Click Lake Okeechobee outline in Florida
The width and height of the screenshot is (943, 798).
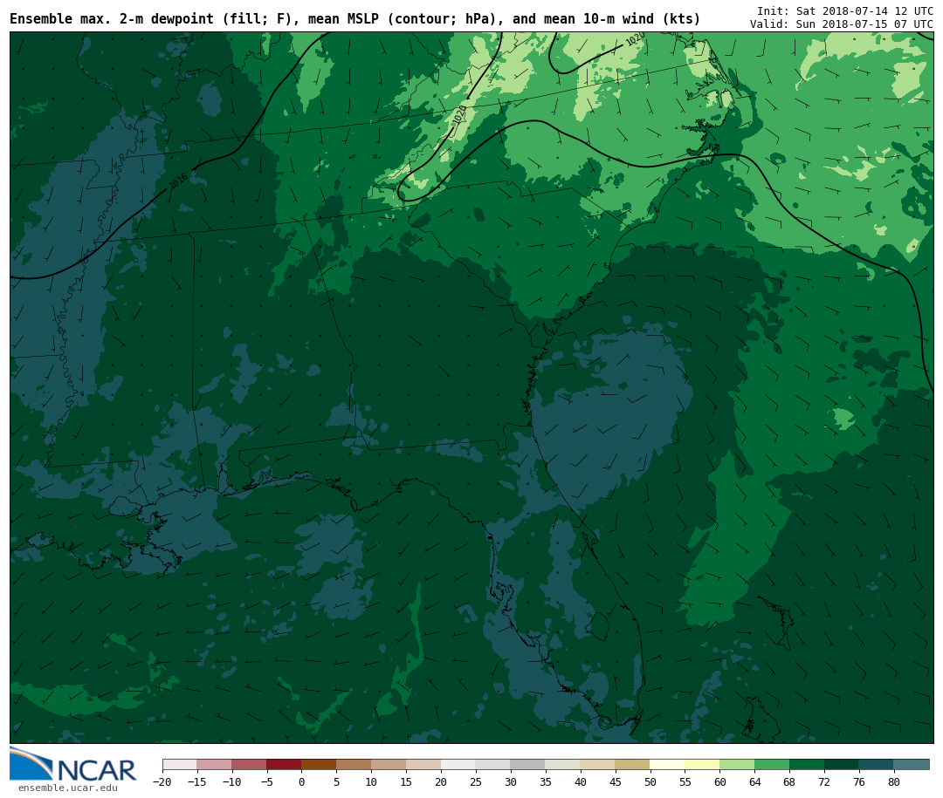click(x=598, y=625)
